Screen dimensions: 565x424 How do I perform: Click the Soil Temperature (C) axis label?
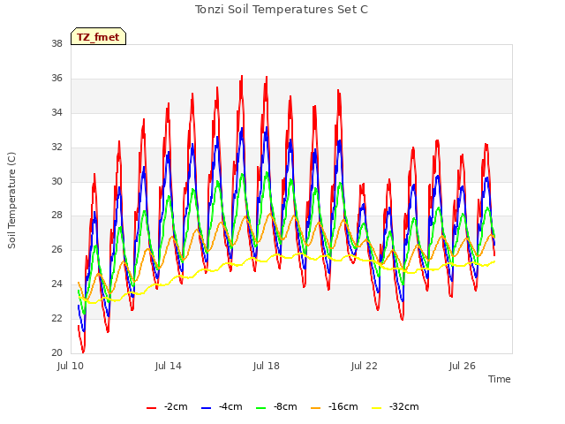point(11,201)
